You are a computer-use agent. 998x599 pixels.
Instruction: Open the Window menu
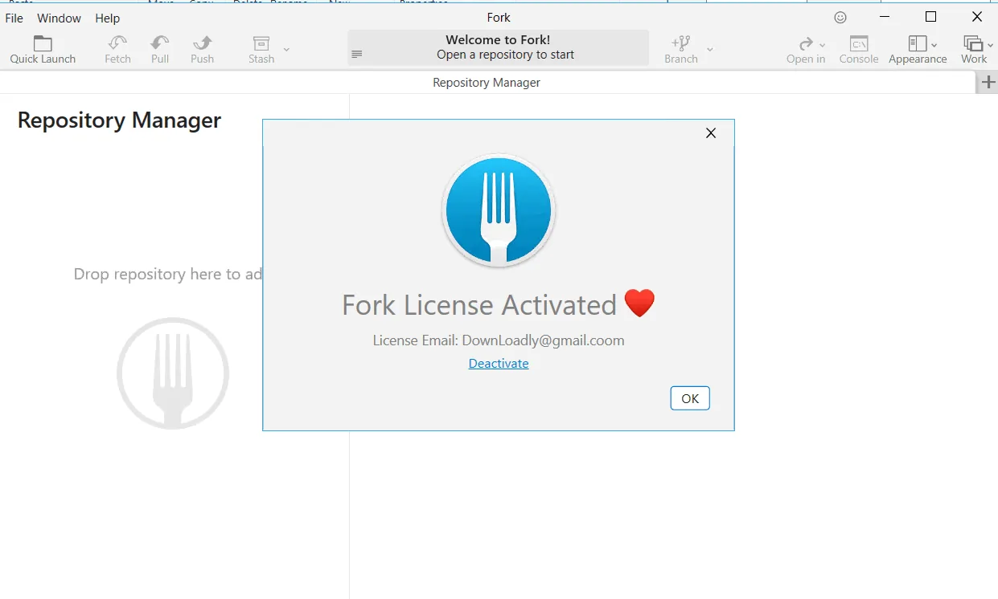60,18
